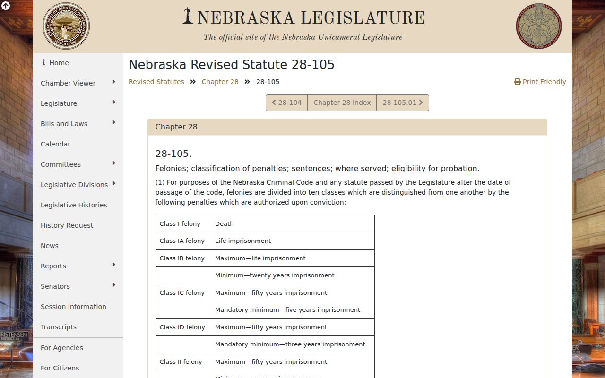605x378 pixels.
Task: Expand the Bills and Laws submenu arrow
Action: coord(114,123)
